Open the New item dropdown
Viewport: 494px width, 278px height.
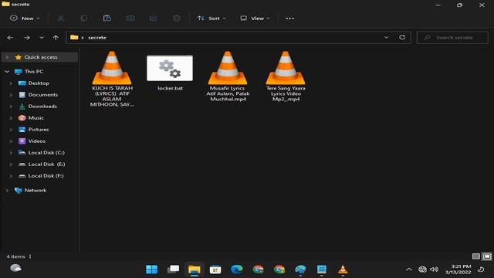tap(25, 19)
